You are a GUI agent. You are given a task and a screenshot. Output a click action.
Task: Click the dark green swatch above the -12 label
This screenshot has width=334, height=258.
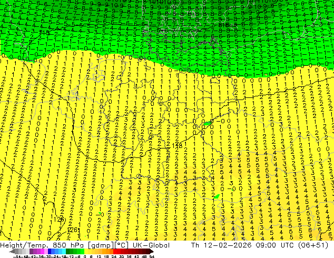point(68,252)
